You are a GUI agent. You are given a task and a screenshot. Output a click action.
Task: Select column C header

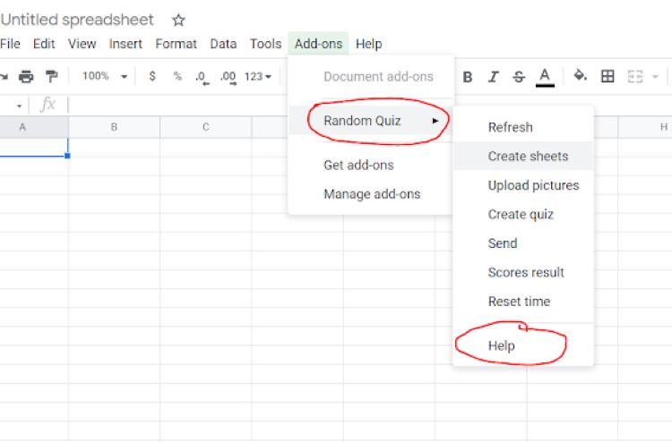(x=206, y=127)
